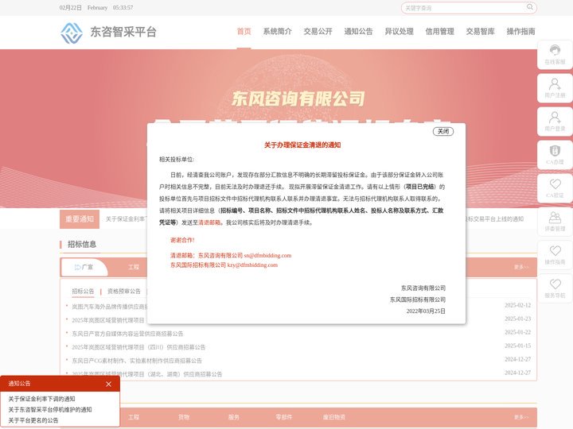Select the 广宣 tab in 招标信息
This screenshot has width=573, height=429.
click(84, 268)
